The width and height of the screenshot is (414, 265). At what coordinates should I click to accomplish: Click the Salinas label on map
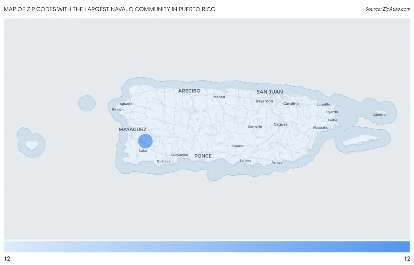245,161
